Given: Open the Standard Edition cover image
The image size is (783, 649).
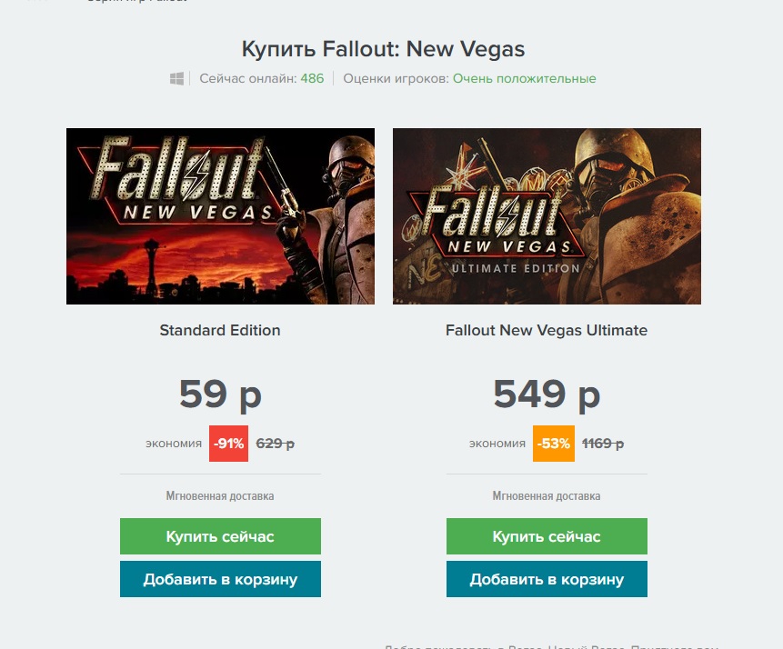Looking at the screenshot, I should (220, 216).
